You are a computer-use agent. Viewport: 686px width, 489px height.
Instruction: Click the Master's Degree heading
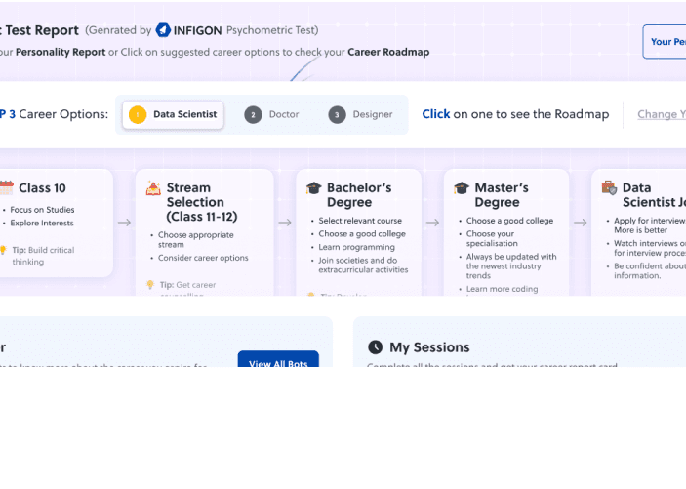pos(502,195)
